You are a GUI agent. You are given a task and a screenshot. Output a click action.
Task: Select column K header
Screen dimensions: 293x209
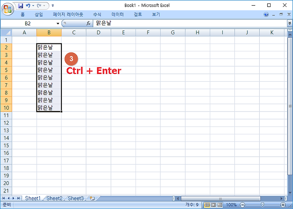[272, 33]
